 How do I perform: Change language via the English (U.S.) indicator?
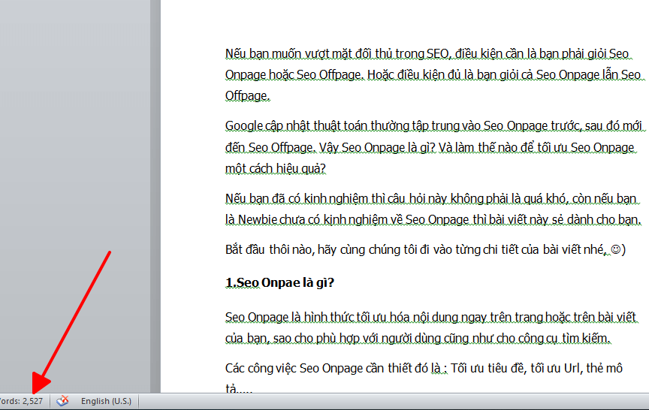coord(106,401)
